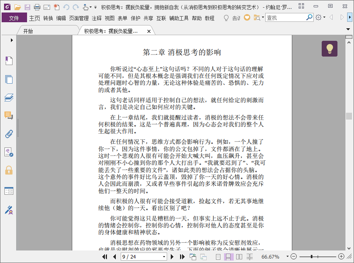Click the 告诉 tell-me lightbulb box

(x=232, y=18)
